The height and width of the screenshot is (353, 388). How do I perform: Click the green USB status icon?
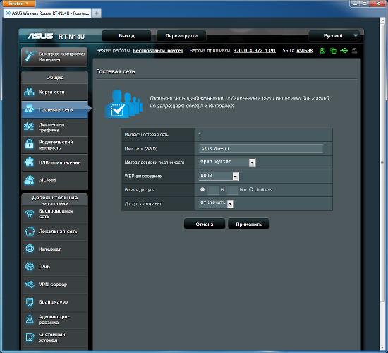point(344,51)
